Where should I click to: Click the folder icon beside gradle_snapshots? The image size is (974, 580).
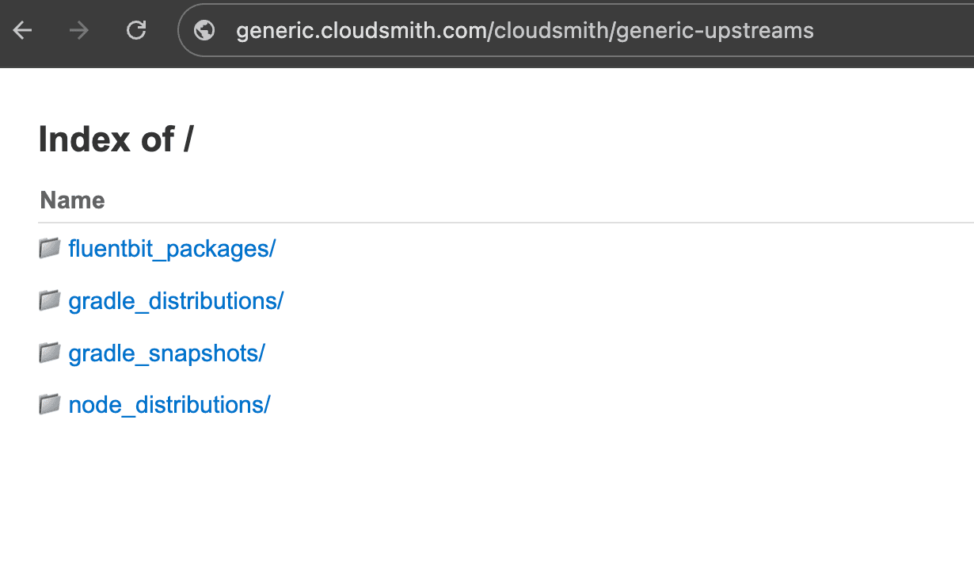click(x=49, y=353)
